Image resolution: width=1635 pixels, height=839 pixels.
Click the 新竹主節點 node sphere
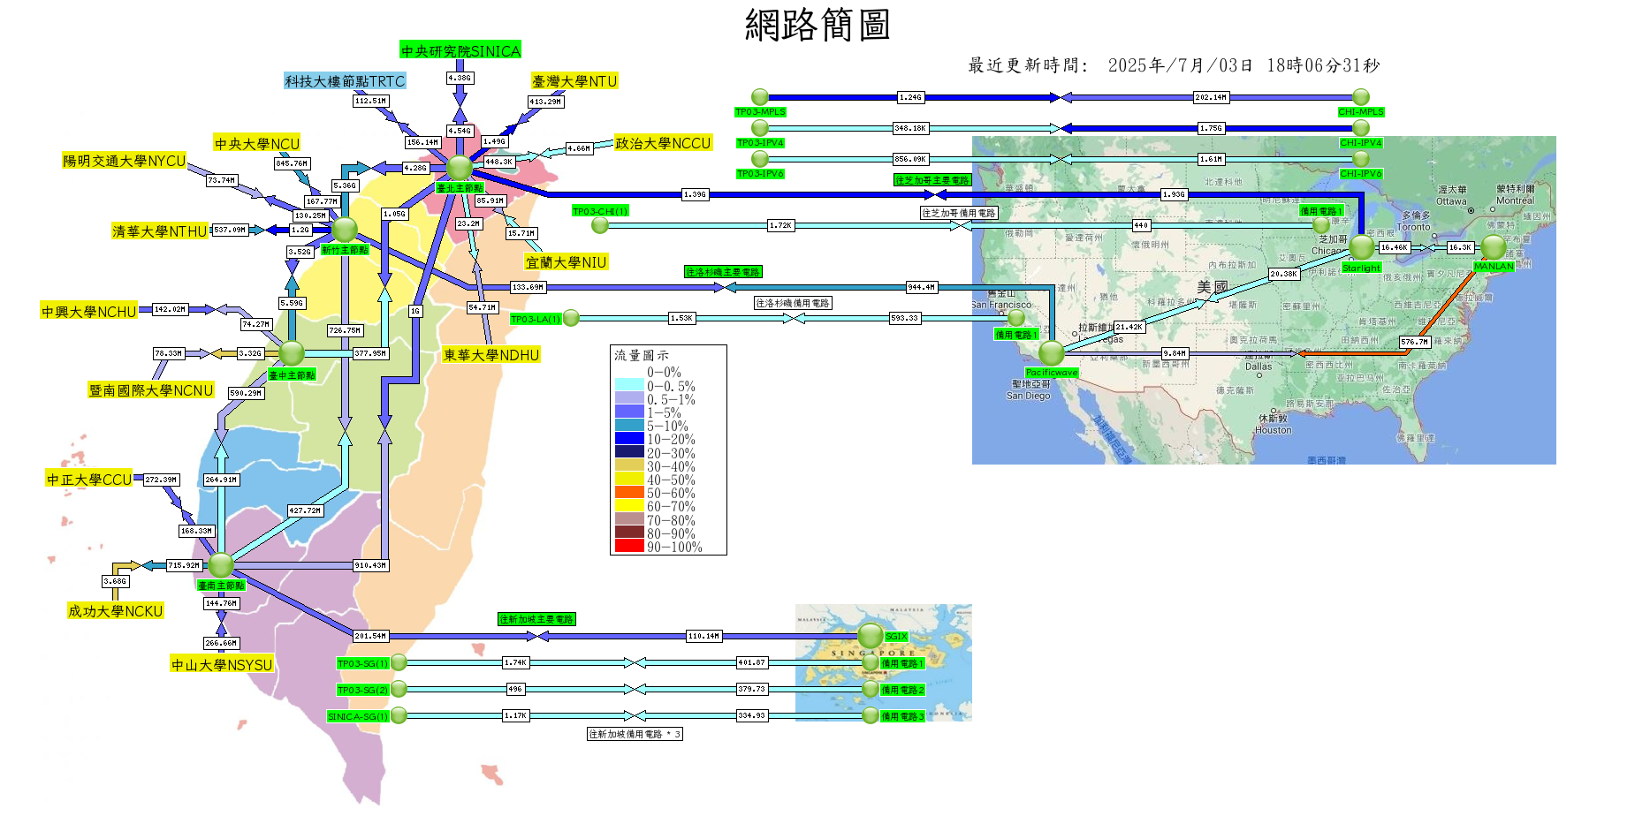pyautogui.click(x=345, y=230)
